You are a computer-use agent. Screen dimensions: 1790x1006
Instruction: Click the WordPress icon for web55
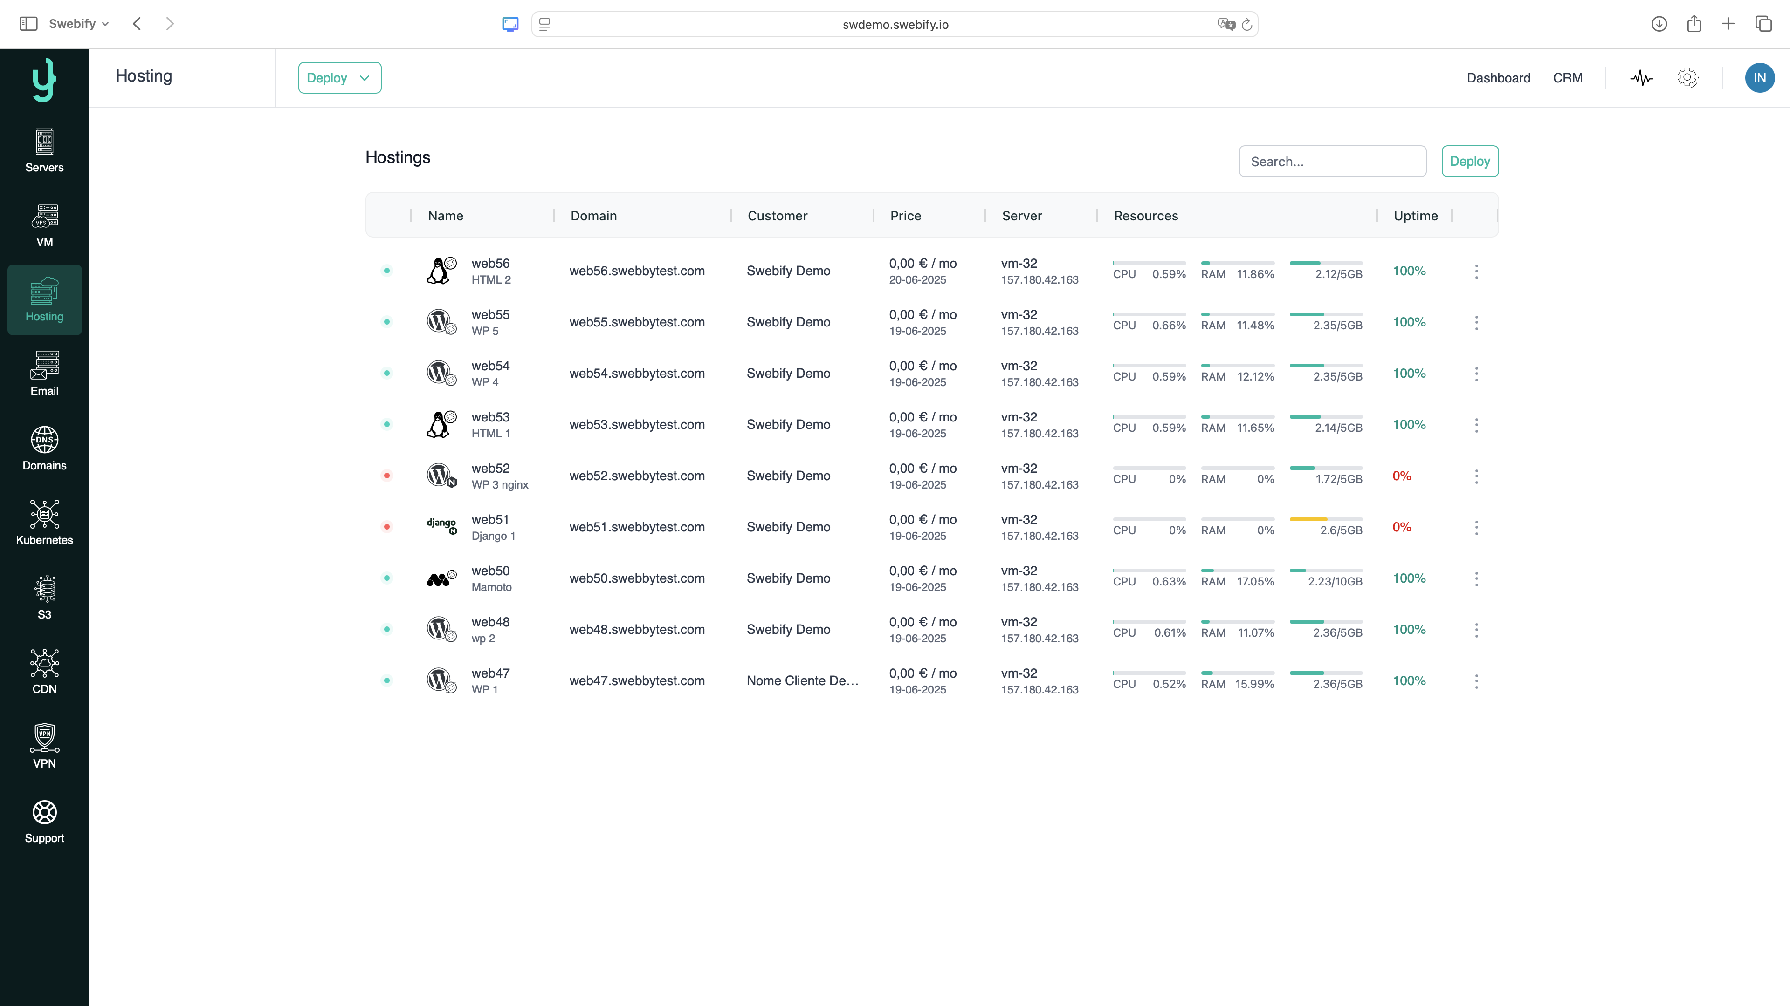(441, 322)
